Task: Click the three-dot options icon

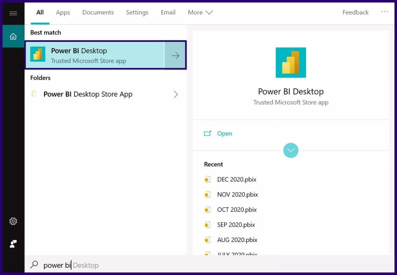Action: tap(385, 12)
